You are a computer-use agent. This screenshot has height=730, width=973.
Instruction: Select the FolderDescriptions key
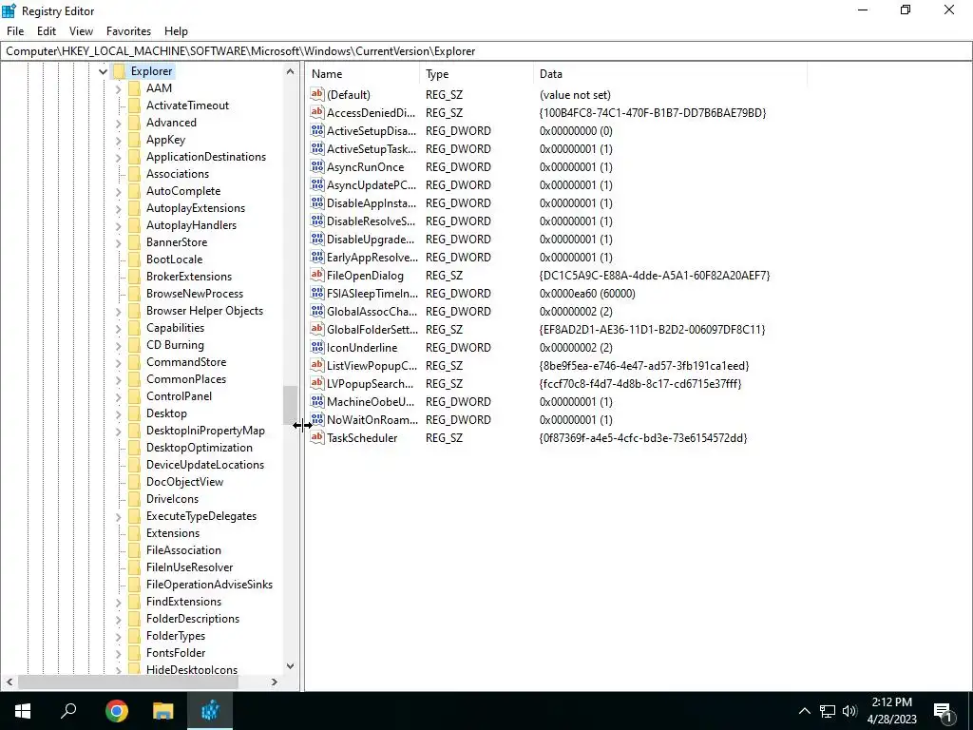192,619
